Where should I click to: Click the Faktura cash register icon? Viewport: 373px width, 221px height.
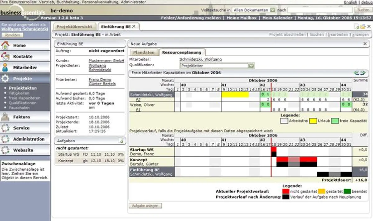[5, 117]
